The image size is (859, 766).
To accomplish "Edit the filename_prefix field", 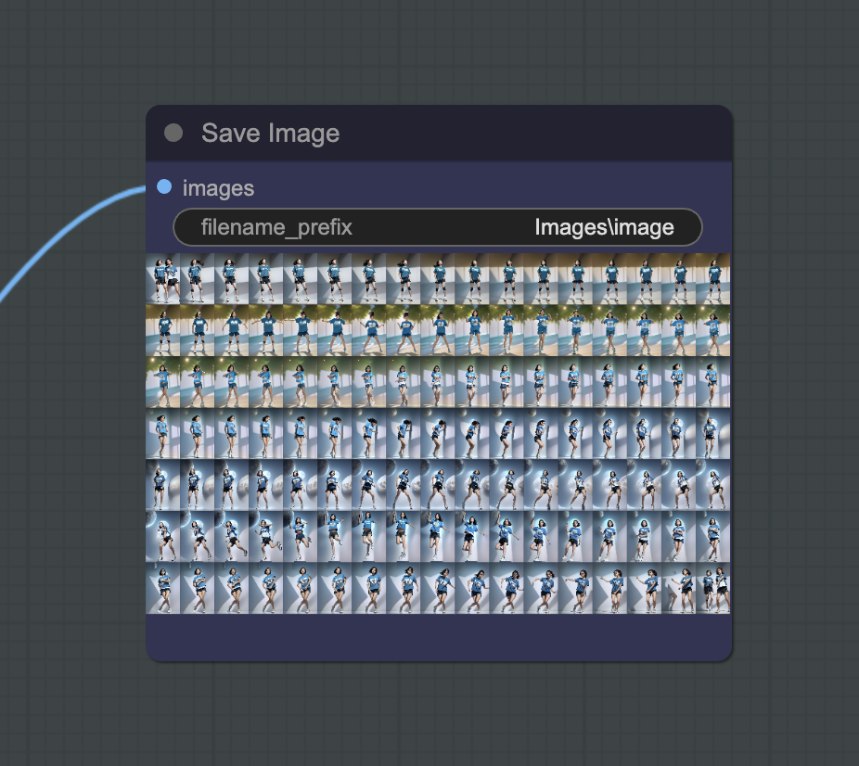I will [x=438, y=227].
